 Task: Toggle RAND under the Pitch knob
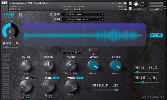(26, 98)
